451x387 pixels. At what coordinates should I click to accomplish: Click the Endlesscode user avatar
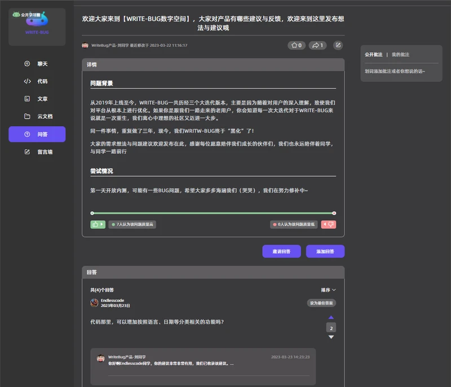click(x=94, y=303)
